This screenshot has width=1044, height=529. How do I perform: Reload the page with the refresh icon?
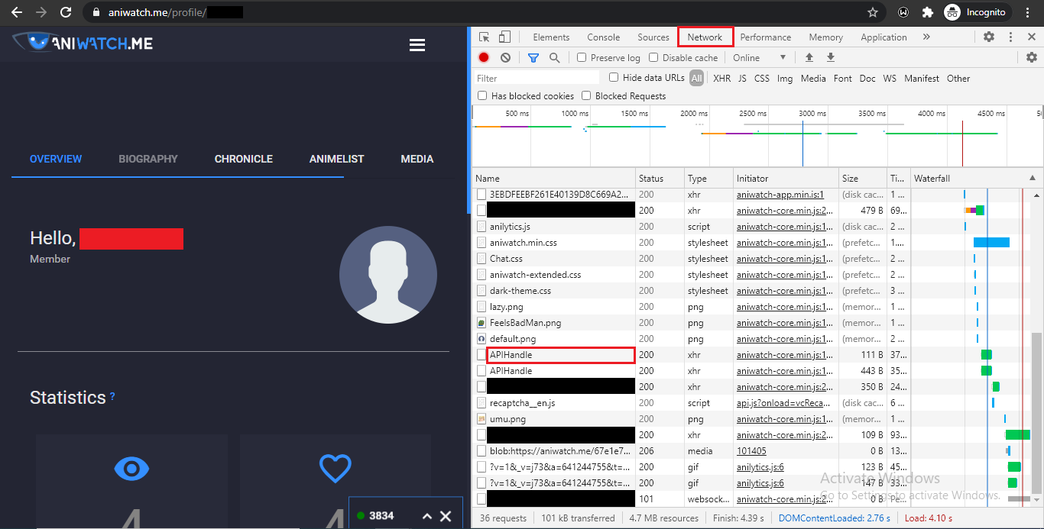tap(66, 12)
